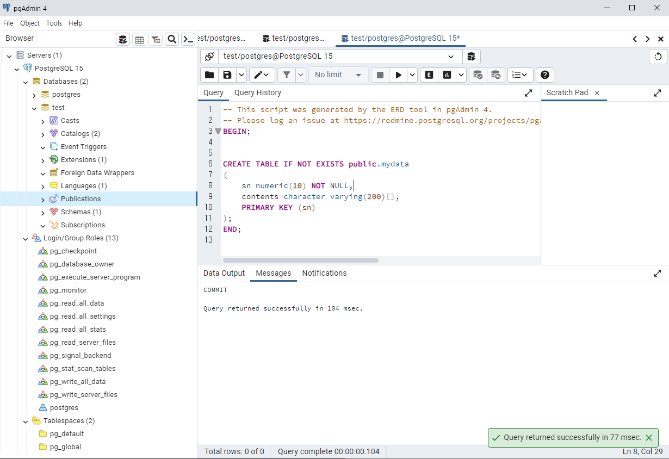Fold the BEGIN block triangle at line 3

point(218,131)
